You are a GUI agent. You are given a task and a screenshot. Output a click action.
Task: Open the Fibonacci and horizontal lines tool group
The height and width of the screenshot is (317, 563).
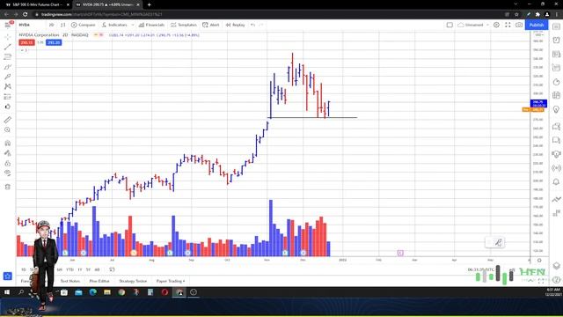pos(8,56)
